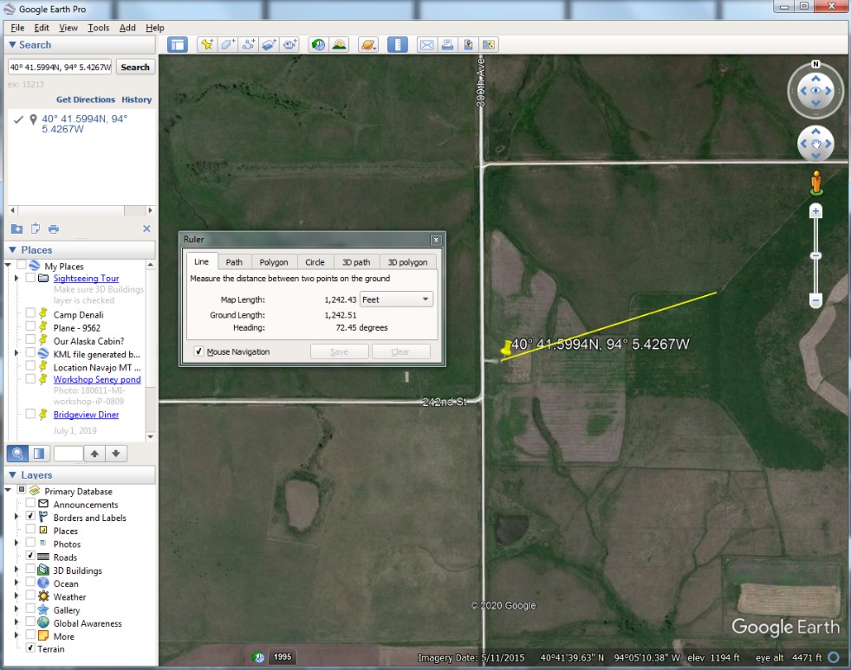851x670 pixels.
Task: Uncheck Borders and Labels layer
Action: (x=30, y=516)
